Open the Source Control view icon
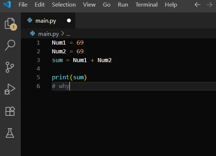 point(10,67)
